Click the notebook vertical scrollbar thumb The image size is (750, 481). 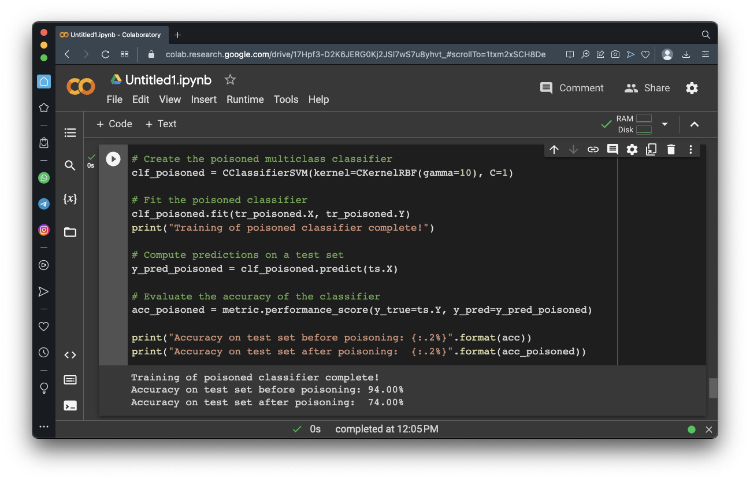tap(713, 388)
